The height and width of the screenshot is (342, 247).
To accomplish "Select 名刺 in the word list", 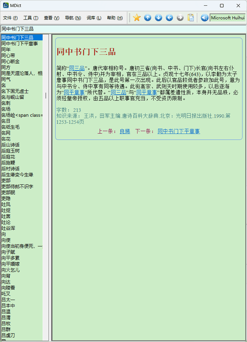I will click(22, 103).
